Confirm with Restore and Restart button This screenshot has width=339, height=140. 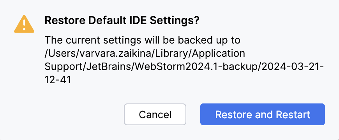click(x=263, y=114)
